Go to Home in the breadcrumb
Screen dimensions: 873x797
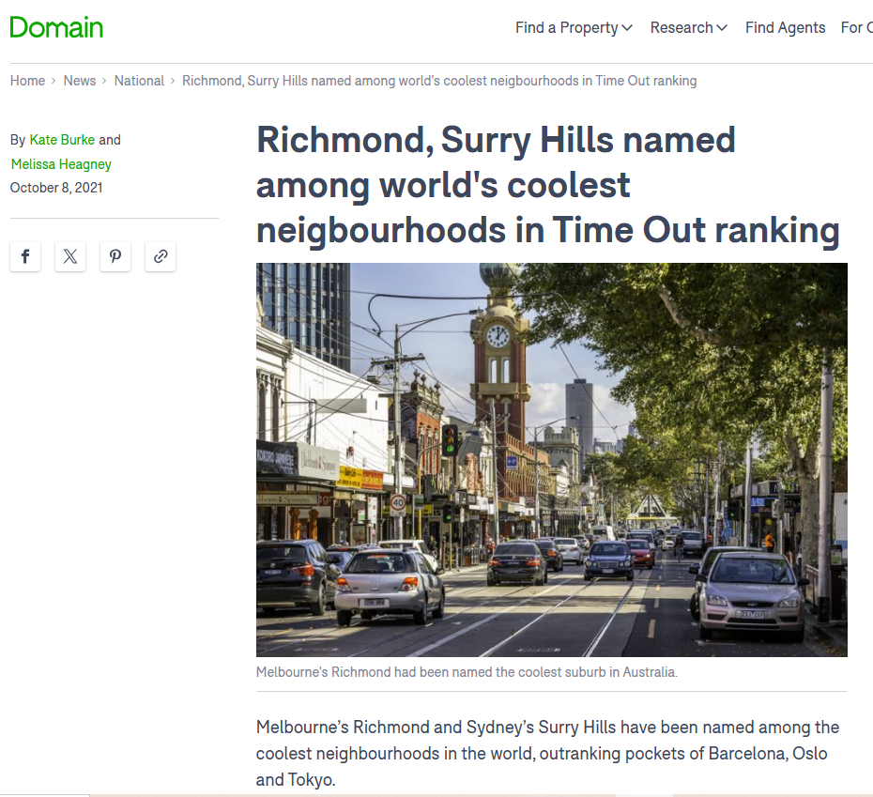(x=27, y=81)
